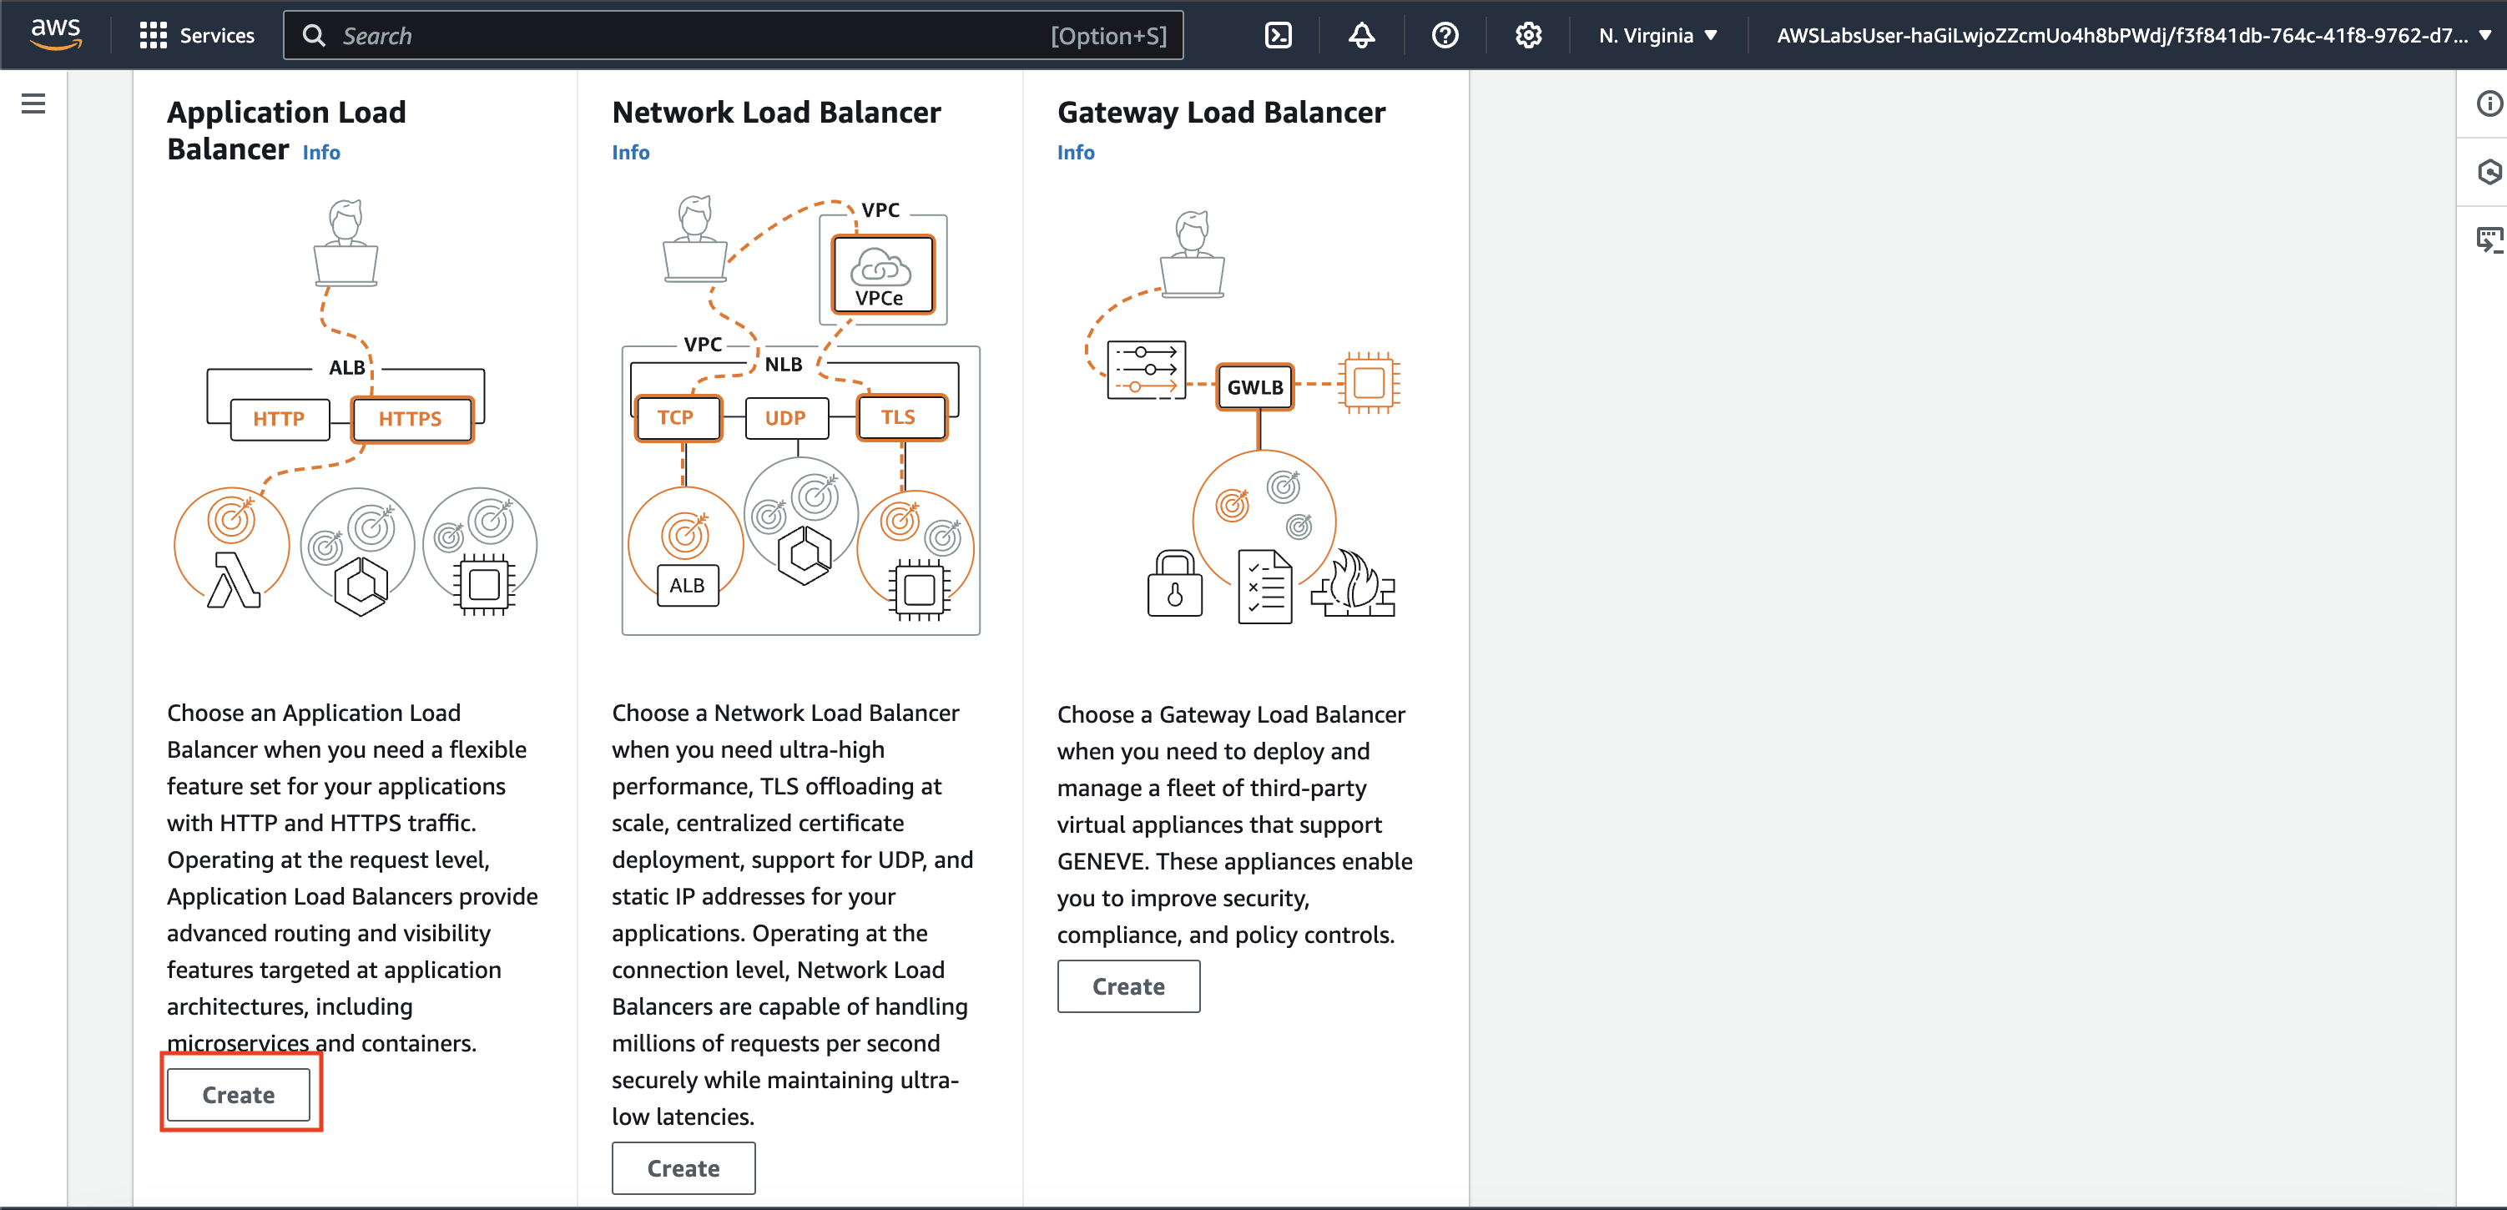The height and width of the screenshot is (1210, 2507).
Task: Open Info link for Gateway Load Balancer
Action: click(x=1076, y=153)
